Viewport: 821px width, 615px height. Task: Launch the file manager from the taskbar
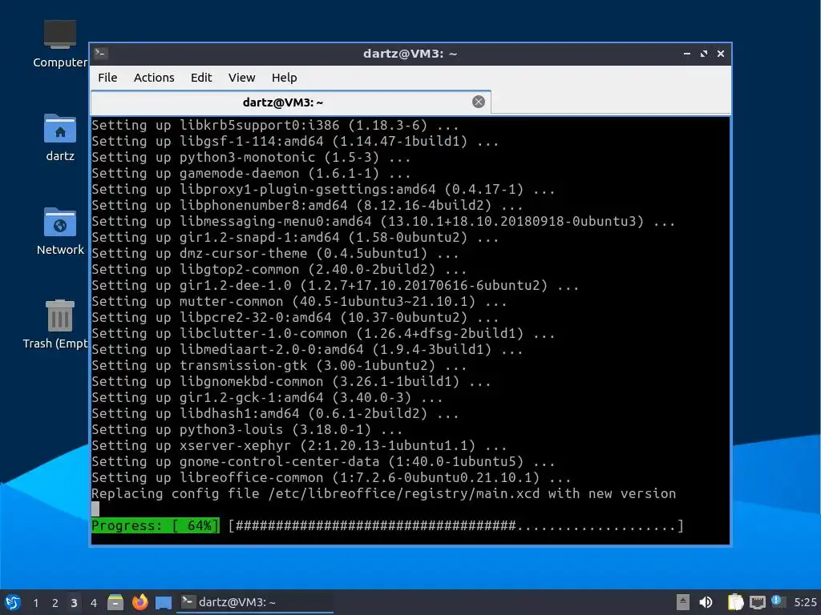(x=115, y=602)
